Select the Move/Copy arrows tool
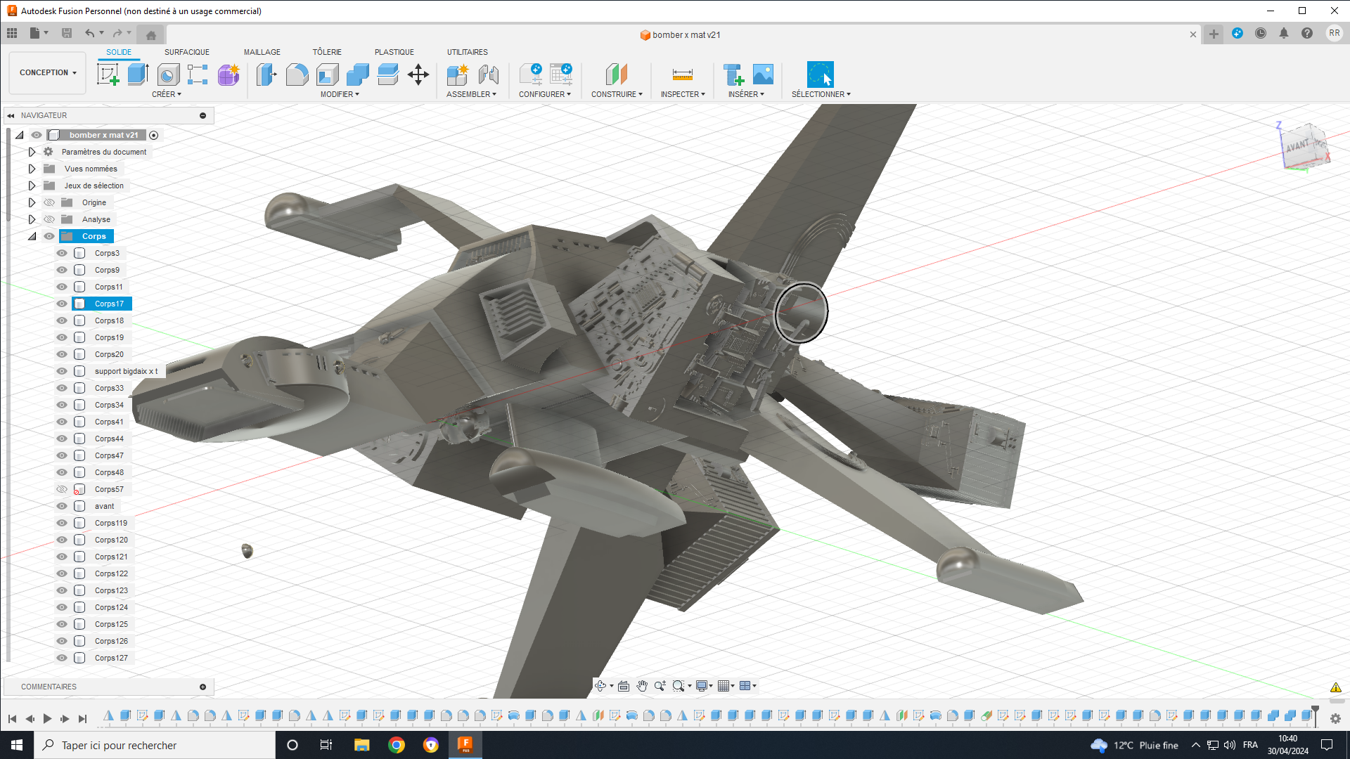The width and height of the screenshot is (1350, 759). tap(418, 74)
